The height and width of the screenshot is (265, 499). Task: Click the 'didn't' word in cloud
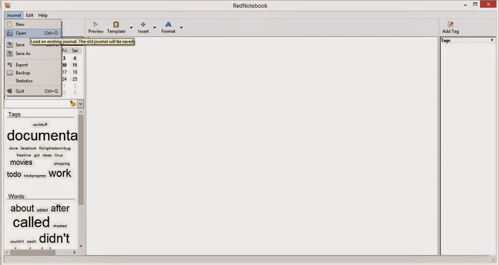coord(54,238)
